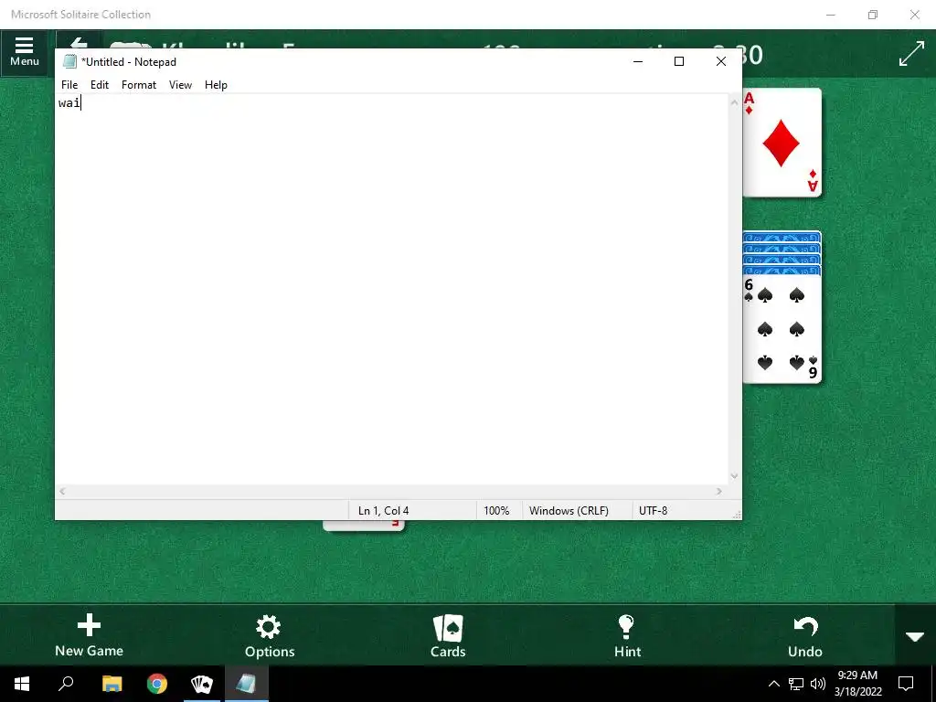The height and width of the screenshot is (702, 936).
Task: Open Solitaire Options gear
Action: [270, 636]
